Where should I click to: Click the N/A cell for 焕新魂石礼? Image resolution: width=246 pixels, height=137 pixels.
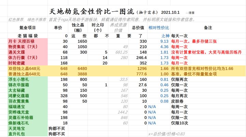click(x=152, y=123)
